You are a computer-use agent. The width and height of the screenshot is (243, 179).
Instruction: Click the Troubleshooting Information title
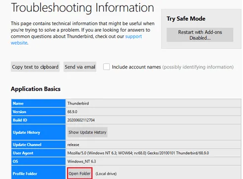coord(82,7)
